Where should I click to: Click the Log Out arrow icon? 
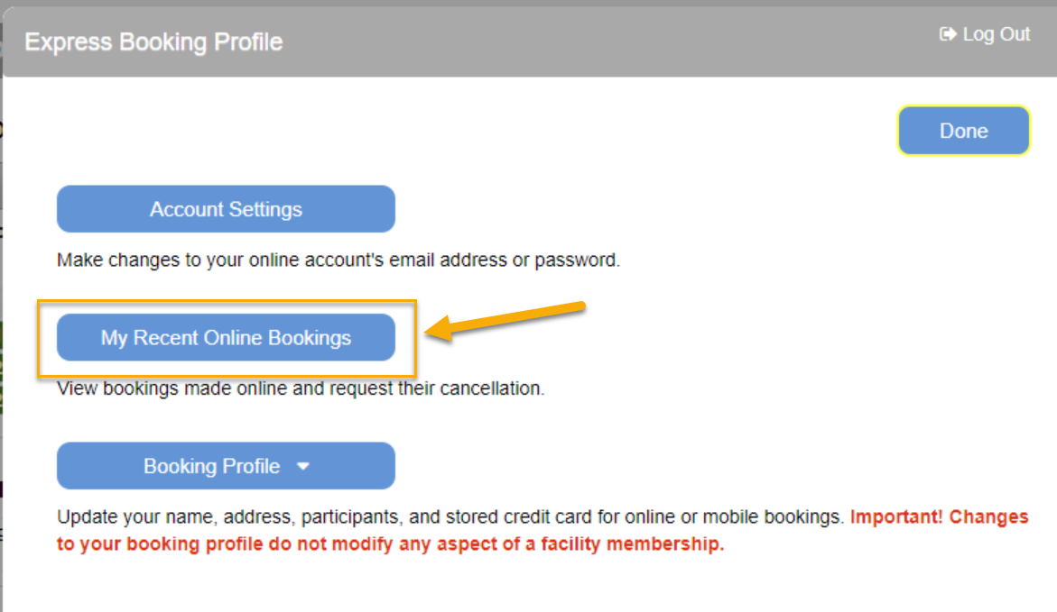pos(948,34)
